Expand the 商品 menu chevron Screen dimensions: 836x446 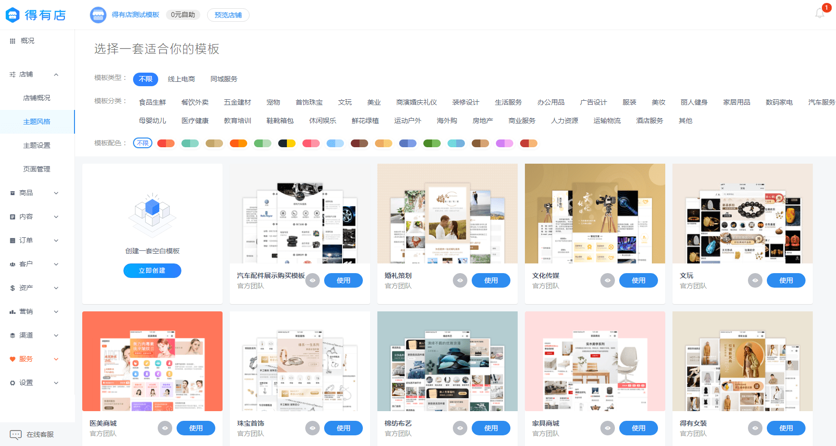pos(56,193)
